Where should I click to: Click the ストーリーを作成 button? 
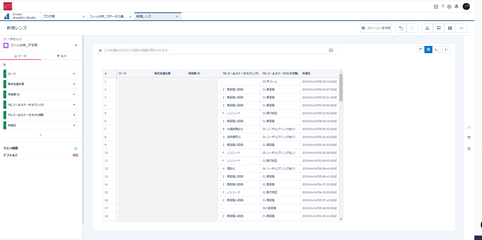click(376, 28)
